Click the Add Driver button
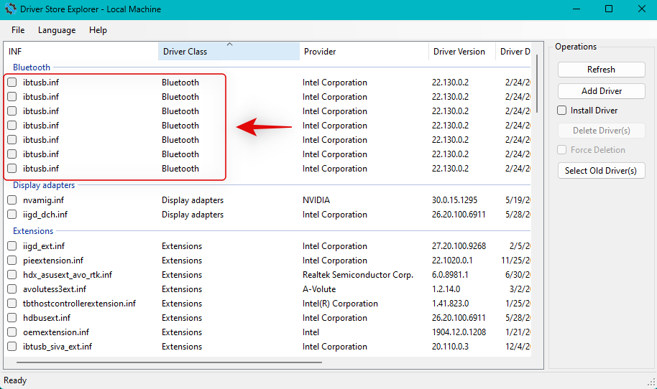The image size is (657, 389). click(x=601, y=90)
